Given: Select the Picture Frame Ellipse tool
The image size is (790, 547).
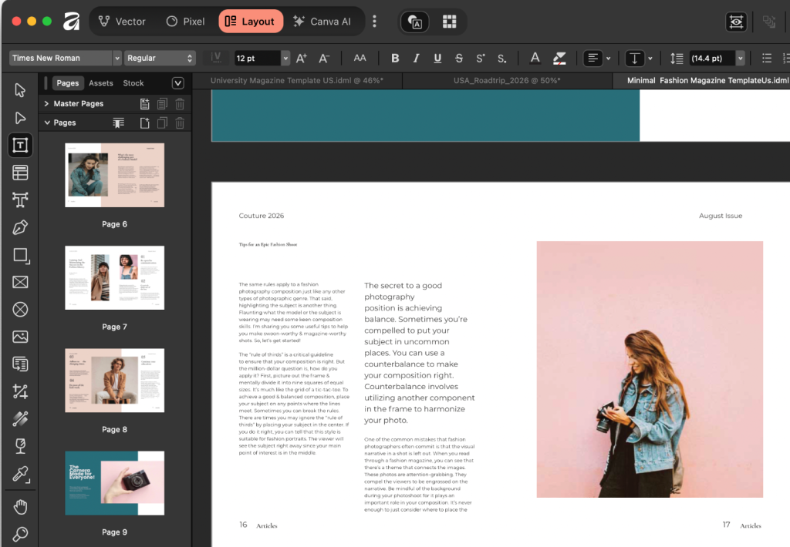Looking at the screenshot, I should [20, 310].
